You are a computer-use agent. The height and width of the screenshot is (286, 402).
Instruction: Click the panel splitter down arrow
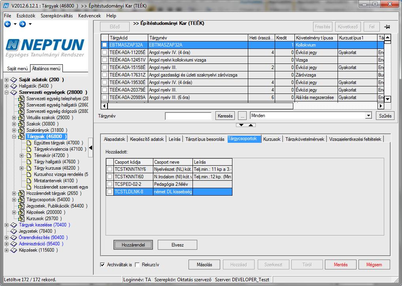(x=241, y=125)
